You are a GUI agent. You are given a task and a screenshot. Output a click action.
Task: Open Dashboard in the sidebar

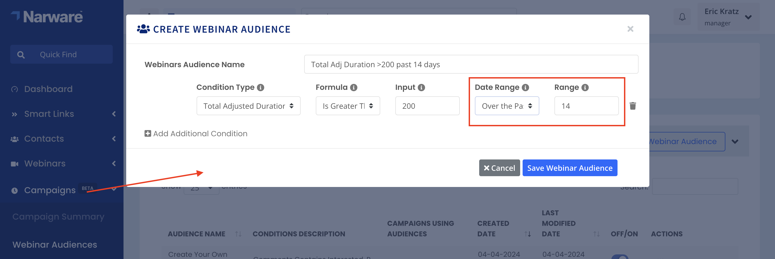48,89
